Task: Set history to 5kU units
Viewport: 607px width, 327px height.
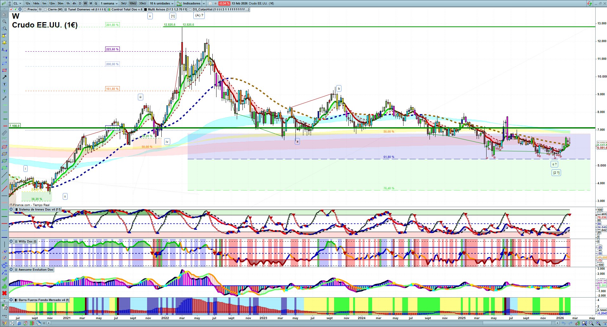Action: coord(124,3)
